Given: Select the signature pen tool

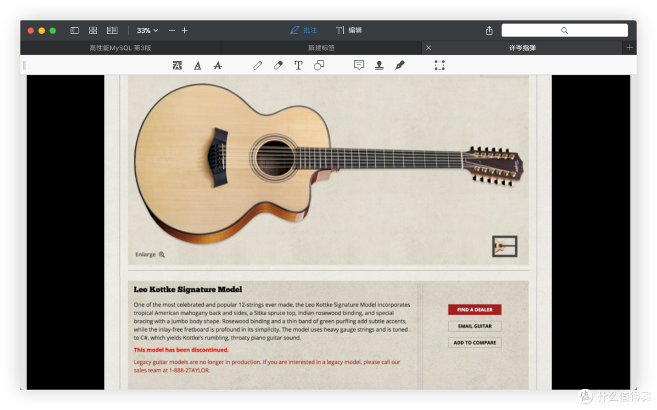Looking at the screenshot, I should click(x=400, y=65).
